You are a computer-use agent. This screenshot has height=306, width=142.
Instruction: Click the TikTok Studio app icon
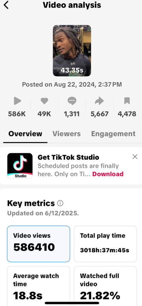click(x=20, y=166)
